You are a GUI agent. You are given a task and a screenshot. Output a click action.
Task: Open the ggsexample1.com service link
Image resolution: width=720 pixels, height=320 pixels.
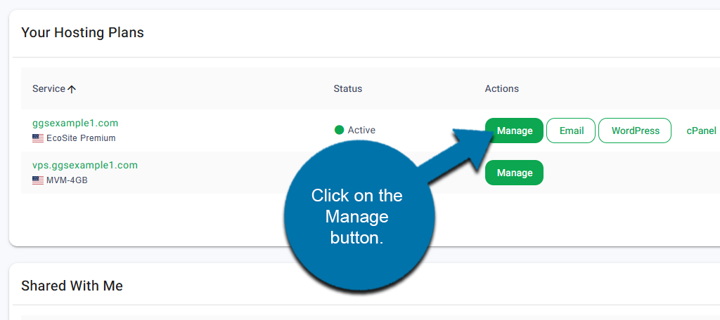pos(75,123)
